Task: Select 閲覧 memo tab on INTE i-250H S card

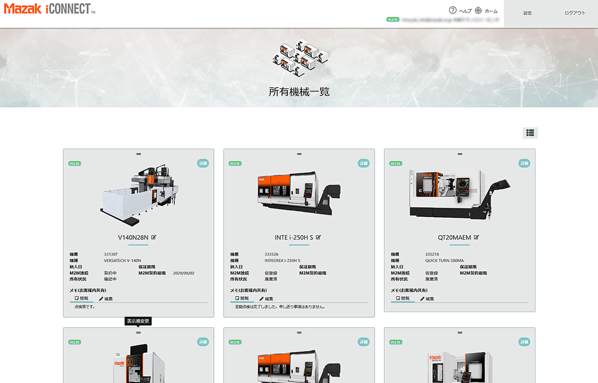Action: 242,299
